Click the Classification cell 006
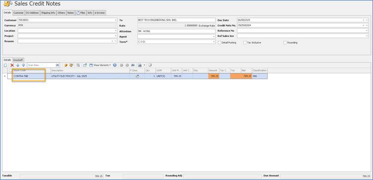 pos(260,76)
